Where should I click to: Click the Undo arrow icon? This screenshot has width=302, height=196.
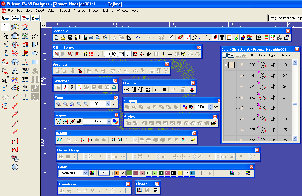tap(137, 37)
